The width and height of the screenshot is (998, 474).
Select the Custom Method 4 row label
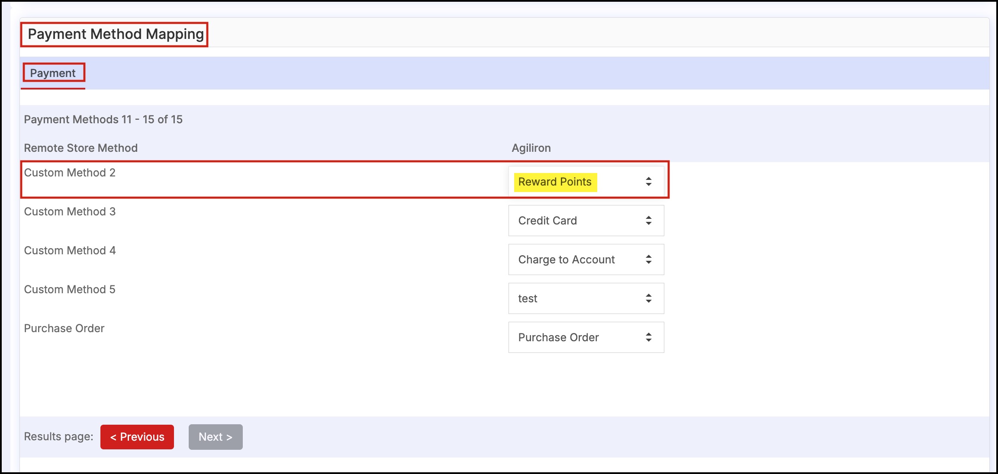[x=70, y=250]
